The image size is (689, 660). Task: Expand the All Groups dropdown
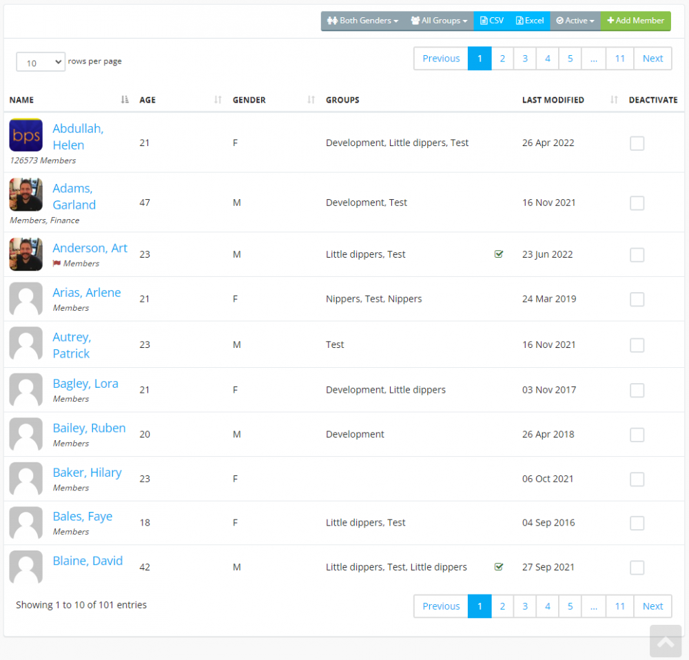[x=439, y=21]
